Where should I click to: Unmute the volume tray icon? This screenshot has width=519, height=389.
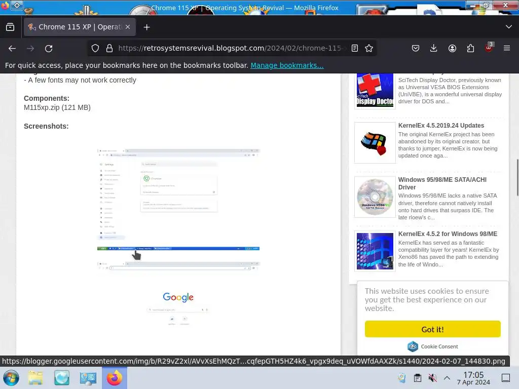(432, 378)
